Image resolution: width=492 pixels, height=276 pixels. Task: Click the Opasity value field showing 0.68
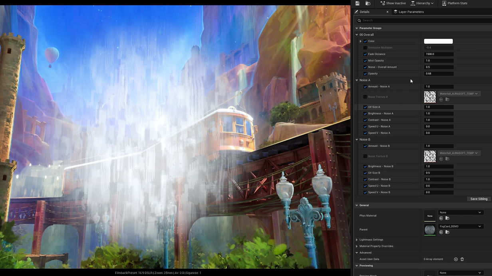(x=438, y=73)
